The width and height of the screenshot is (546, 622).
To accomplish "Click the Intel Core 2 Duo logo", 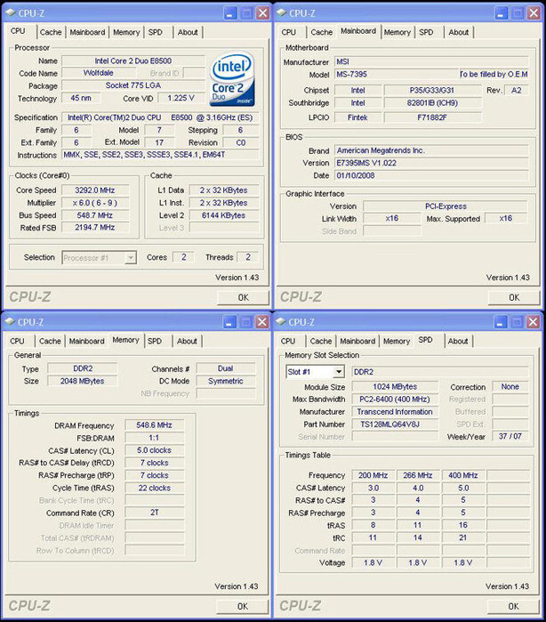I will (x=232, y=79).
